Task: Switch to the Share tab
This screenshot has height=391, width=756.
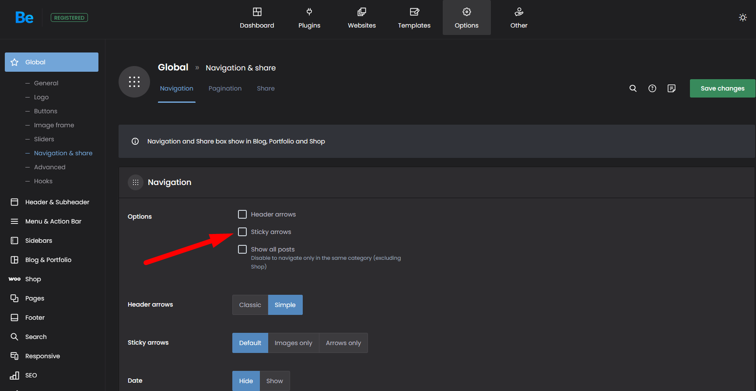Action: point(266,88)
